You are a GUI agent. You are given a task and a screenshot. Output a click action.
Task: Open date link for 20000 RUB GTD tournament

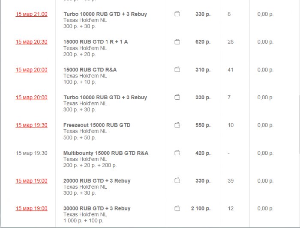point(31,181)
